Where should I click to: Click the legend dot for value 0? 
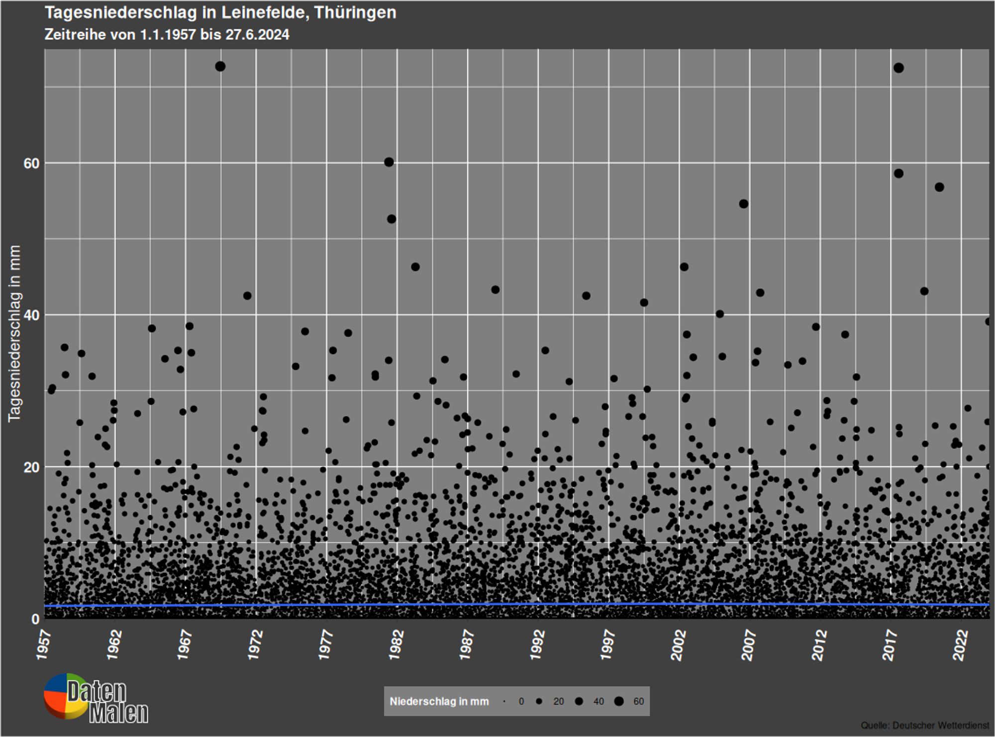pos(504,702)
